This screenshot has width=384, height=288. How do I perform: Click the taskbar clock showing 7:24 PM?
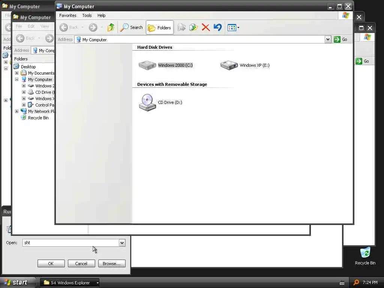click(x=370, y=282)
